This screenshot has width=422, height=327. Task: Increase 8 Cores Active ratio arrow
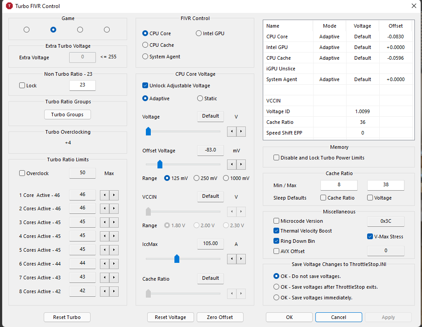pos(114,291)
